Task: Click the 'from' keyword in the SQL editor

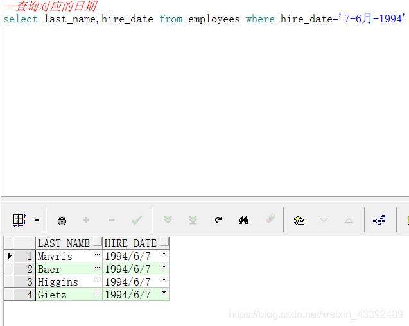Action: [x=171, y=19]
